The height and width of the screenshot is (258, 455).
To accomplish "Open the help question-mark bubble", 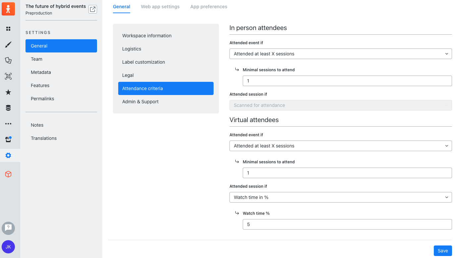I will pos(8,228).
